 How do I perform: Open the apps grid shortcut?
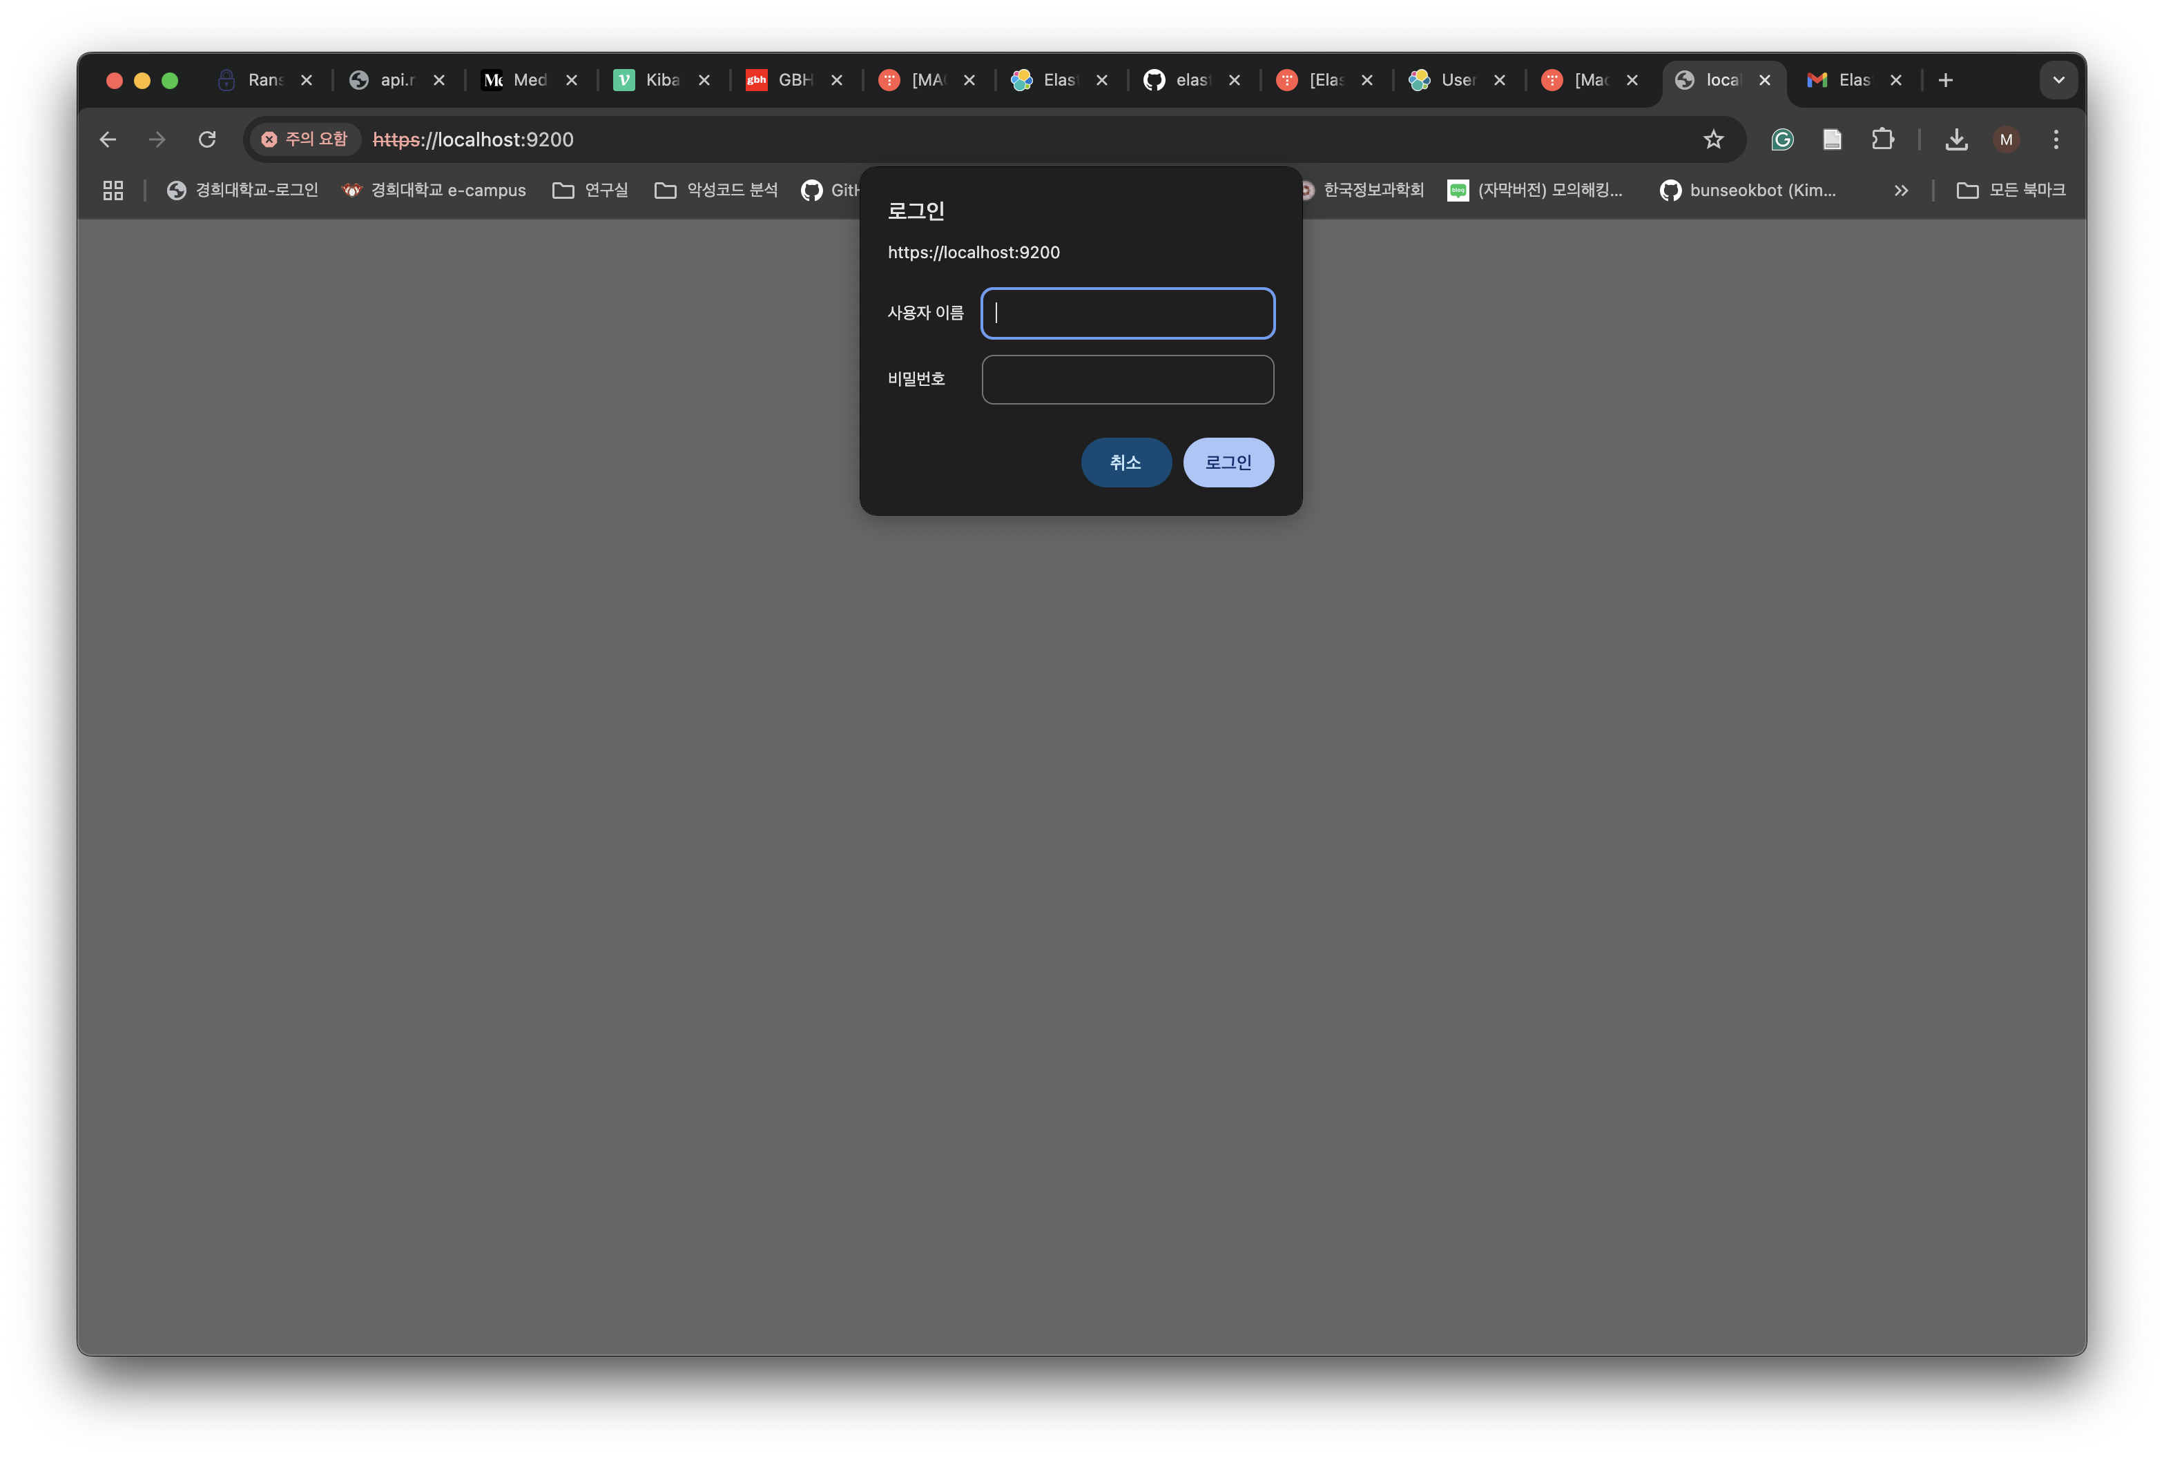point(113,191)
